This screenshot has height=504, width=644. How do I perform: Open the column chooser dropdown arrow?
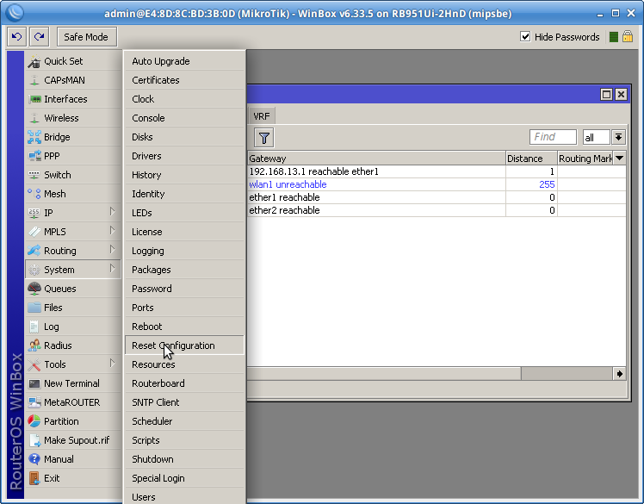click(x=620, y=159)
